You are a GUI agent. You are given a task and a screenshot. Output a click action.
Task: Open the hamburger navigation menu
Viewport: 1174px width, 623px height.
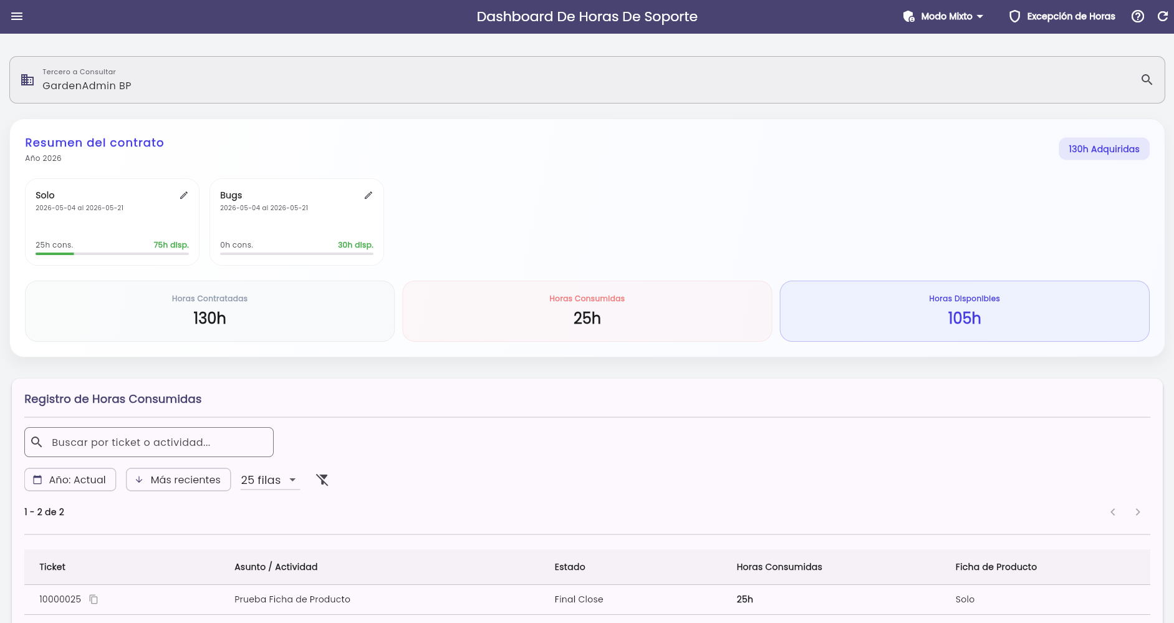(x=17, y=16)
